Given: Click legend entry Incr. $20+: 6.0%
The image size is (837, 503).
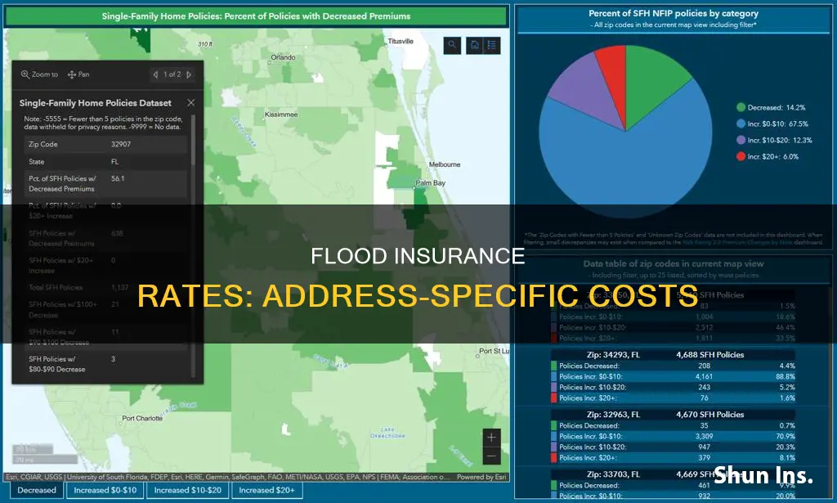Looking at the screenshot, I should click(768, 156).
